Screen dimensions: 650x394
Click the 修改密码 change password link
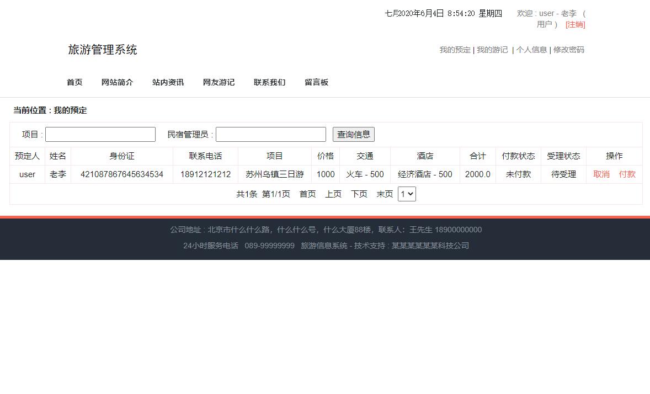click(569, 50)
